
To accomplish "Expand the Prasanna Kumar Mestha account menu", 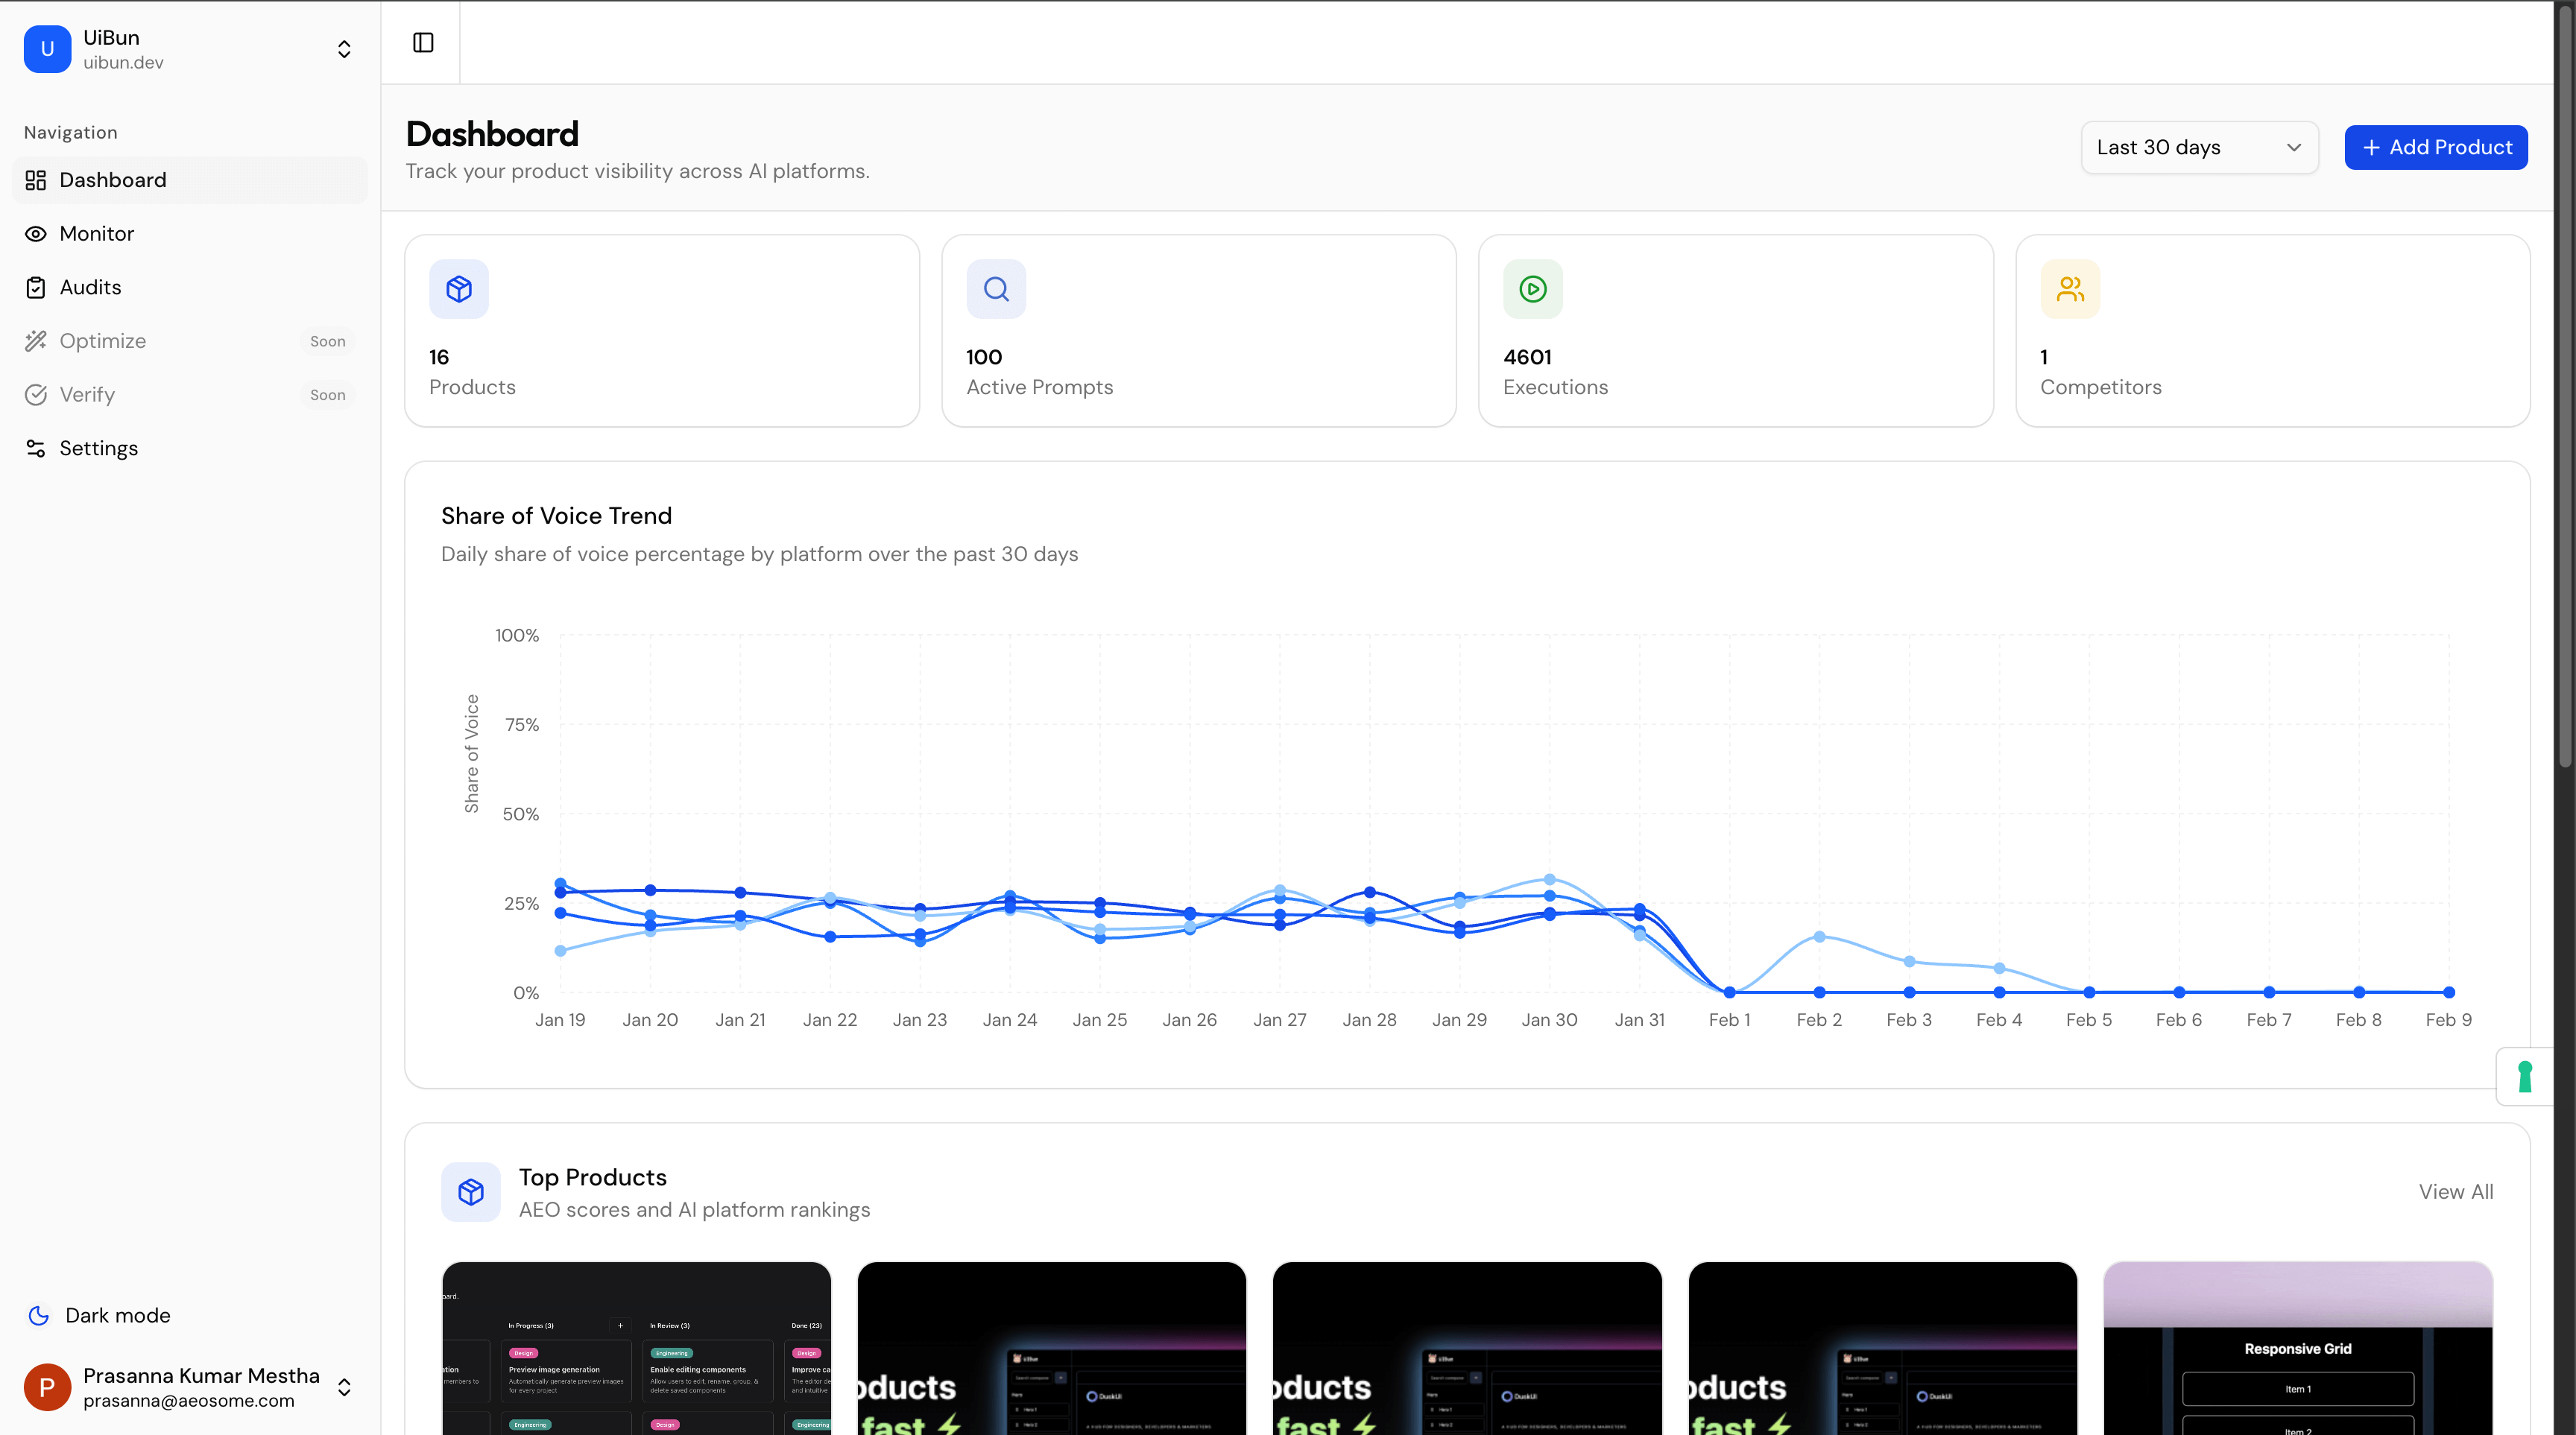I will [x=344, y=1387].
